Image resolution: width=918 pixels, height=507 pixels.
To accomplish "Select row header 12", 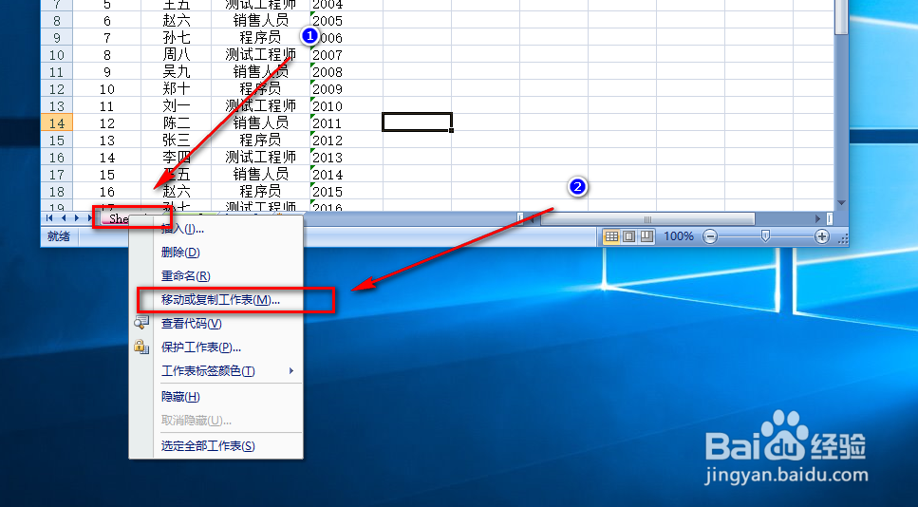I will [x=57, y=89].
